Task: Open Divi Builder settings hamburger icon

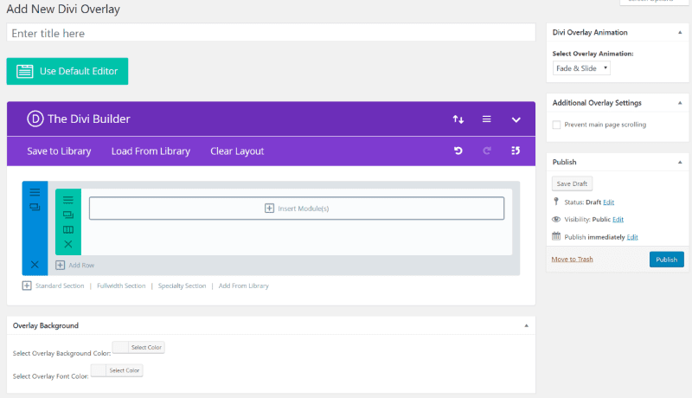Action: (x=486, y=119)
